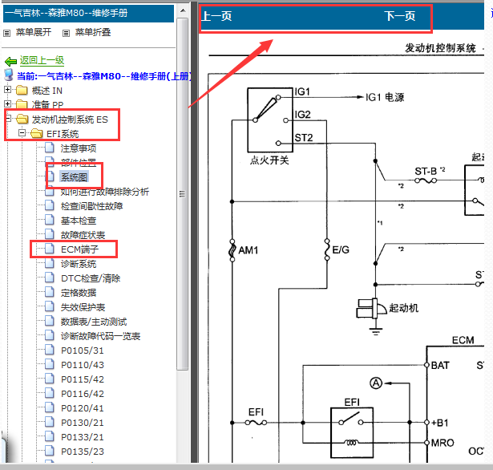The height and width of the screenshot is (470, 493).
Task: Click the ECM端子 document icon
Action: pyautogui.click(x=50, y=249)
